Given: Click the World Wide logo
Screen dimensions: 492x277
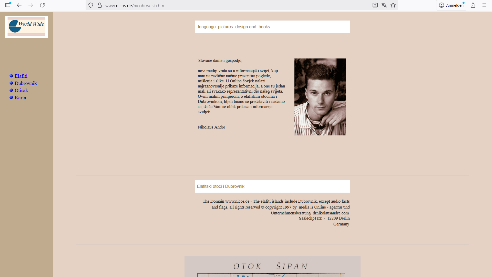Looking at the screenshot, I should [26, 26].
